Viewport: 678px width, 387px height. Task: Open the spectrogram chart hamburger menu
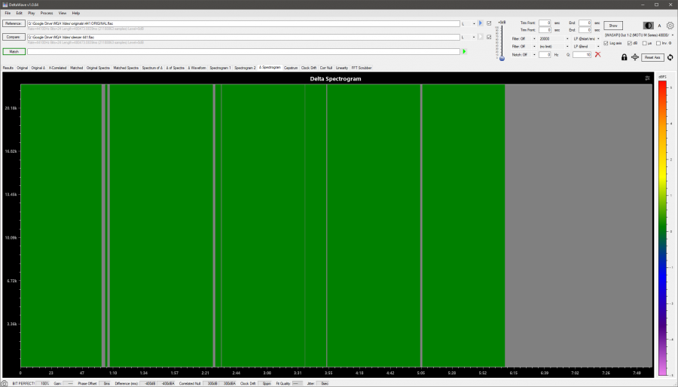pyautogui.click(x=647, y=78)
